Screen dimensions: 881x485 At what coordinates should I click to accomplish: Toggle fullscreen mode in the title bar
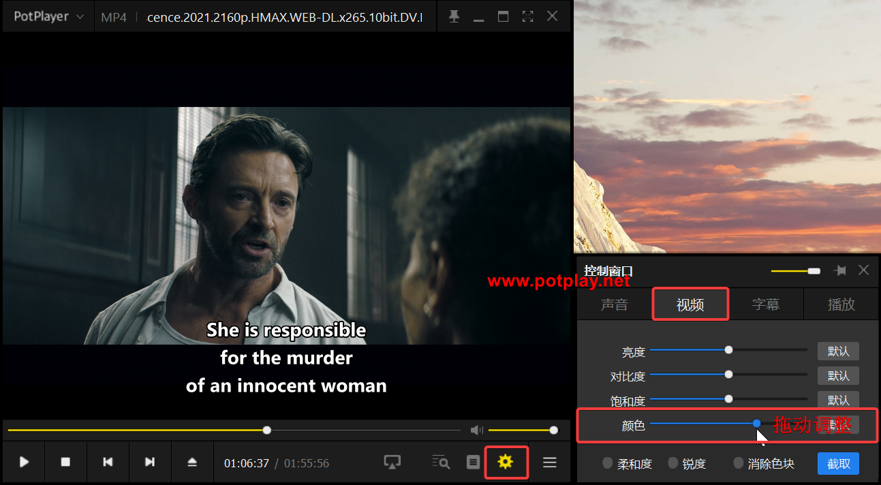pos(527,16)
